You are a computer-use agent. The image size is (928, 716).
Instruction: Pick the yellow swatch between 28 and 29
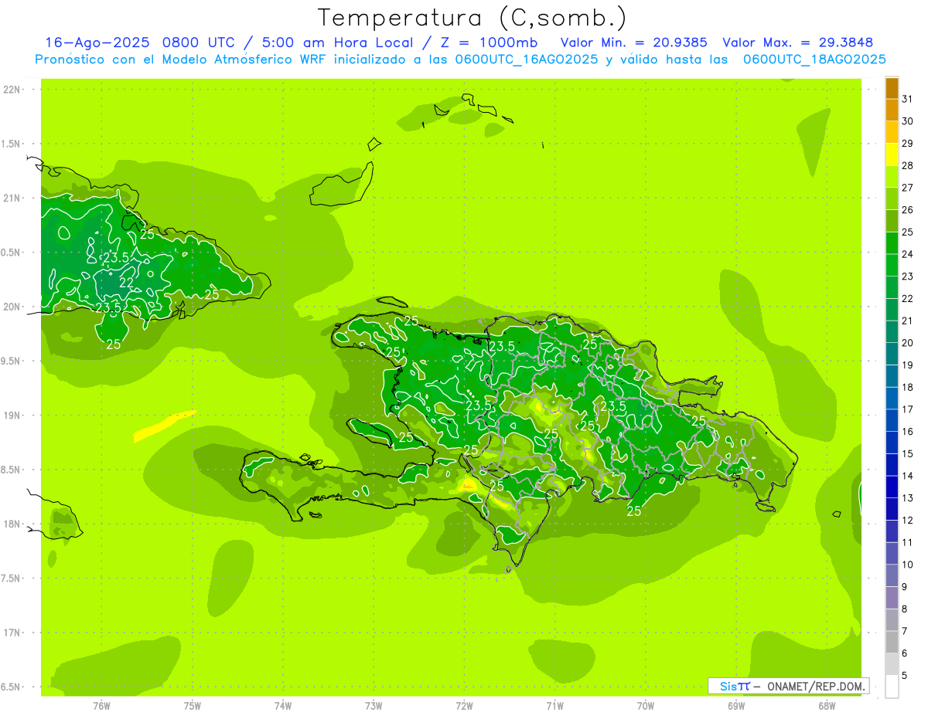click(892, 154)
